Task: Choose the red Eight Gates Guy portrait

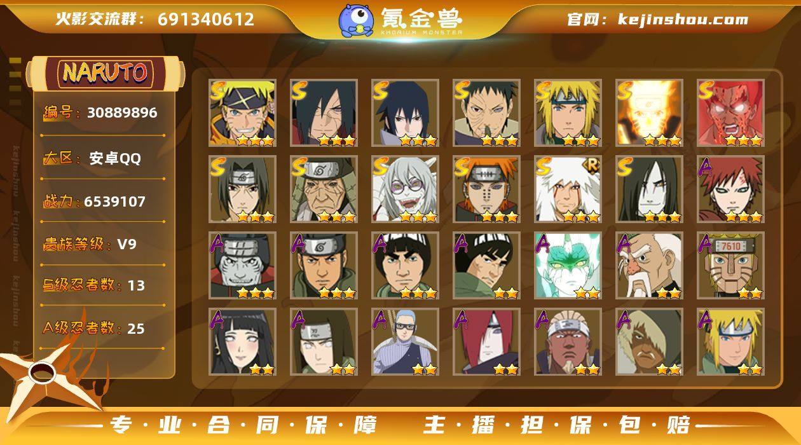Action: pyautogui.click(x=730, y=113)
